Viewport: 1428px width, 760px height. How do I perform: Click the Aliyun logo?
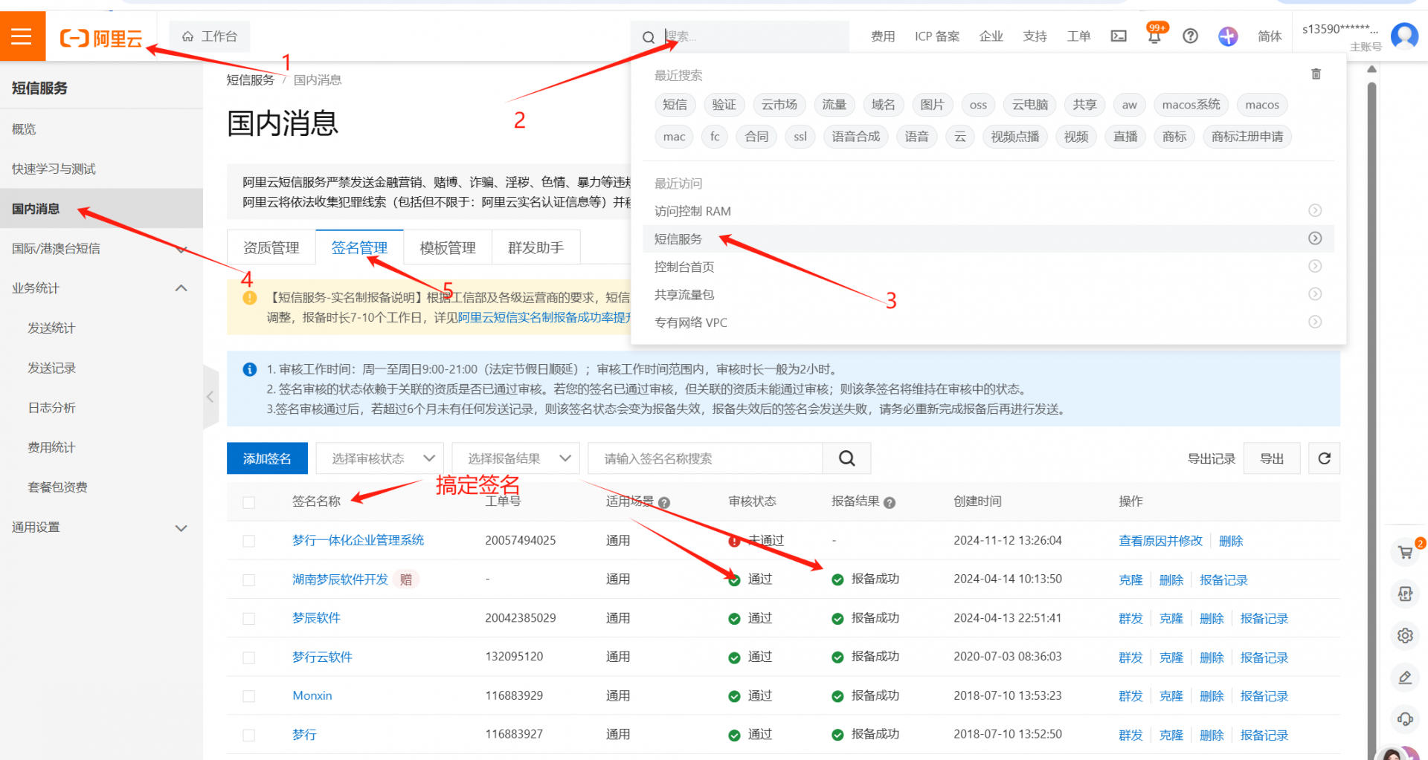point(101,38)
